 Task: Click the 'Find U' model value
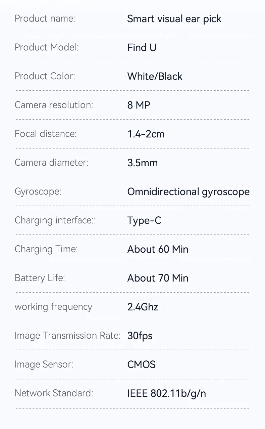click(x=142, y=48)
